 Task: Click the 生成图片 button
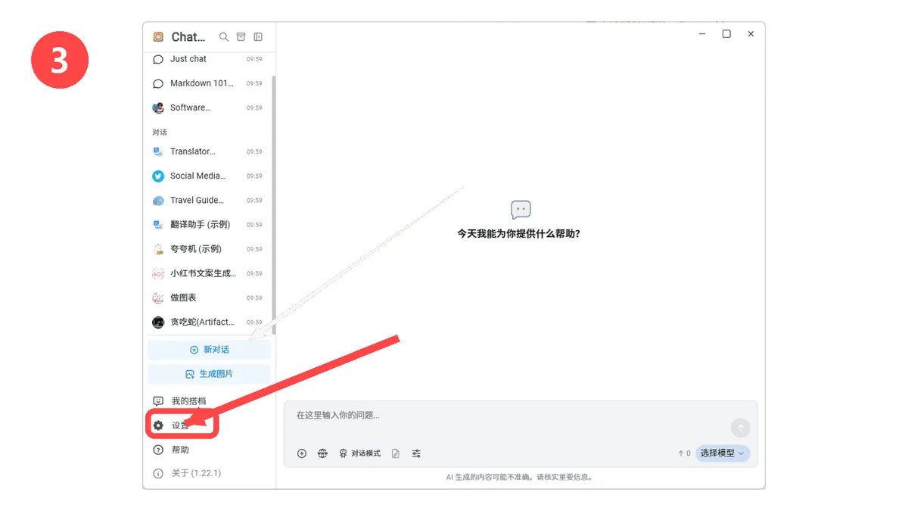(209, 374)
